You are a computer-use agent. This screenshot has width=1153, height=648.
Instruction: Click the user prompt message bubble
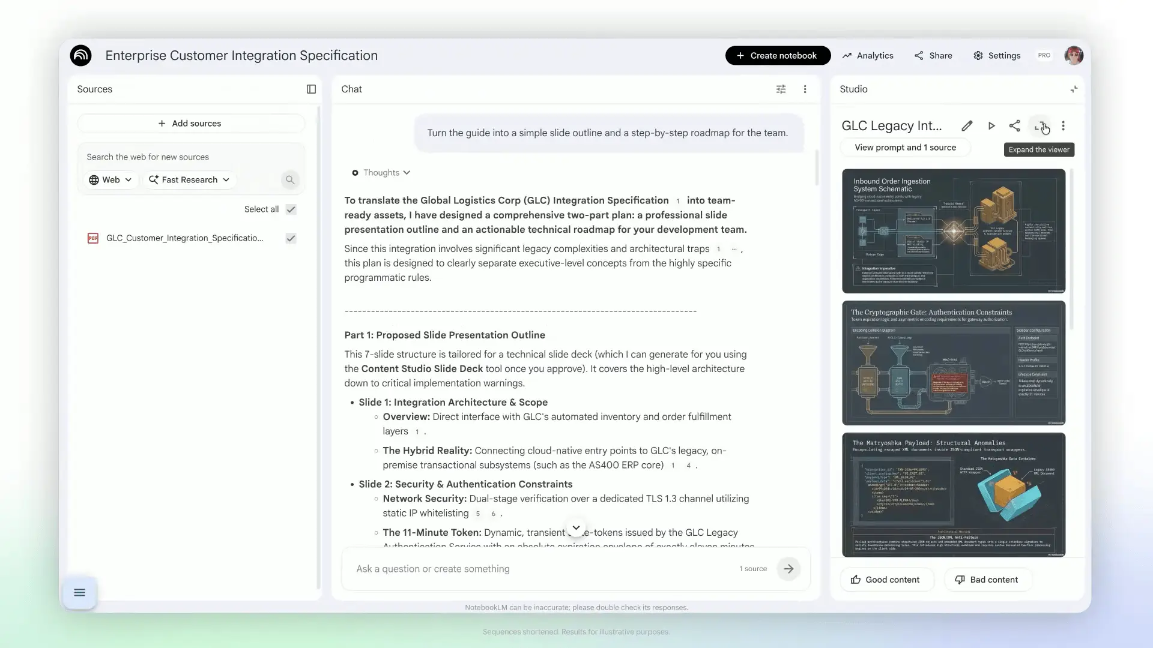tap(608, 133)
